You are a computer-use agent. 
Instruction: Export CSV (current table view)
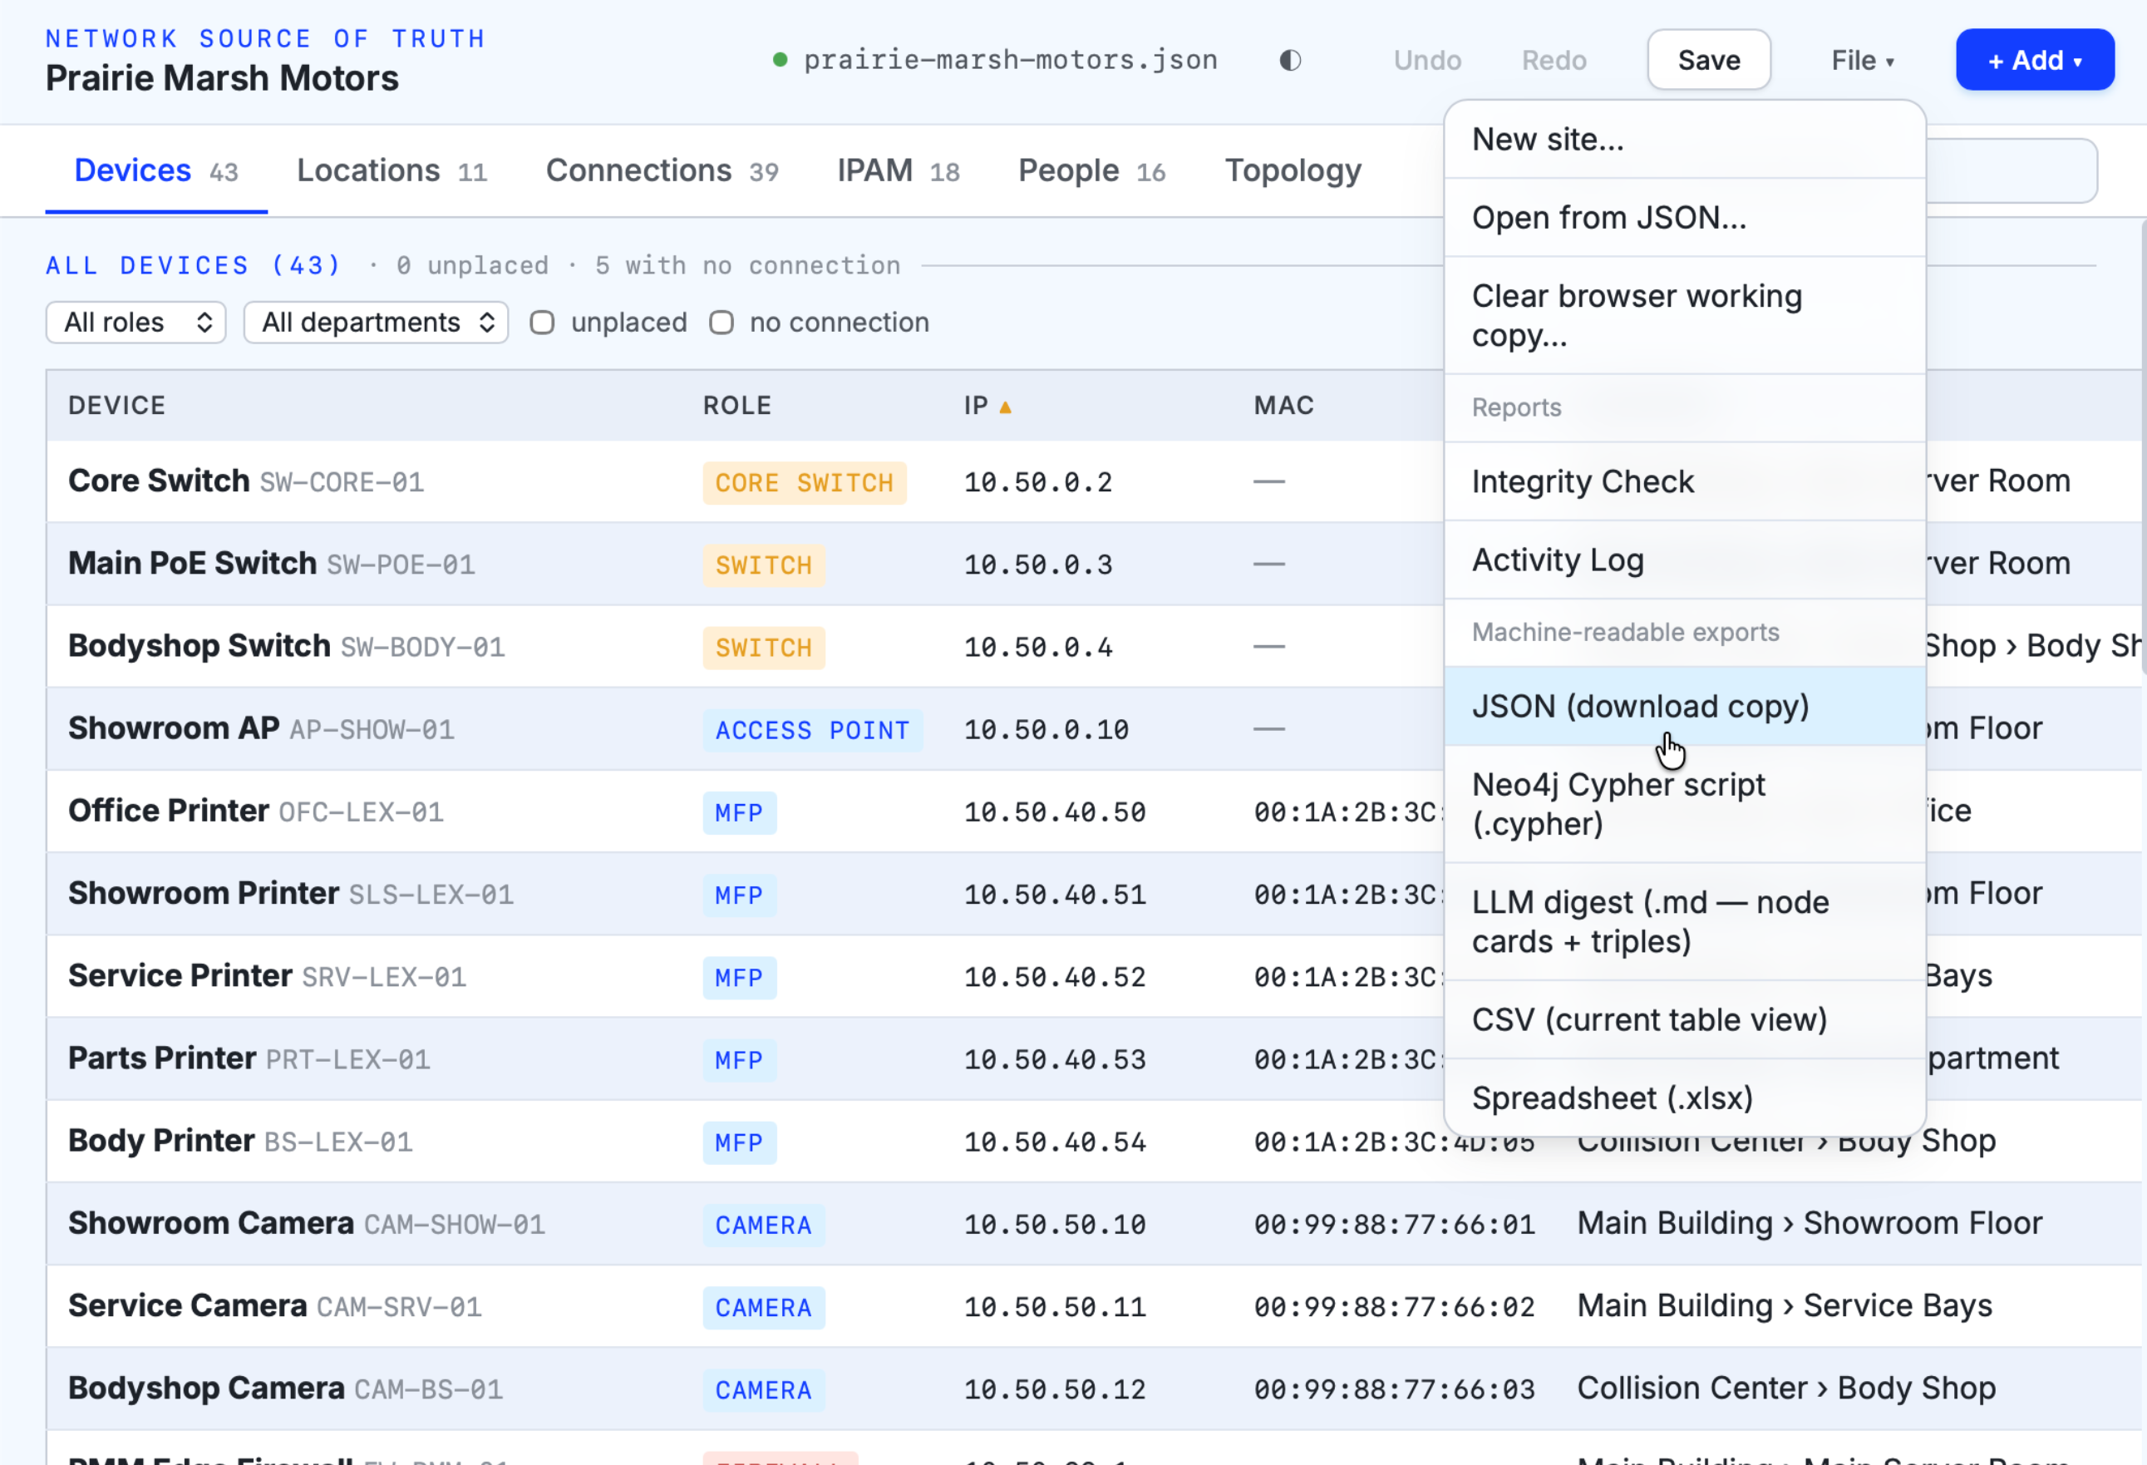[x=1685, y=1020]
